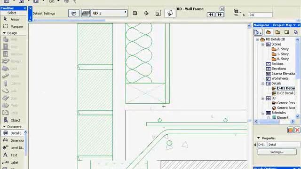Switch Navigator to View Map folder icon
Image resolution: width=301 pixels, height=169 pixels.
pos(278,32)
